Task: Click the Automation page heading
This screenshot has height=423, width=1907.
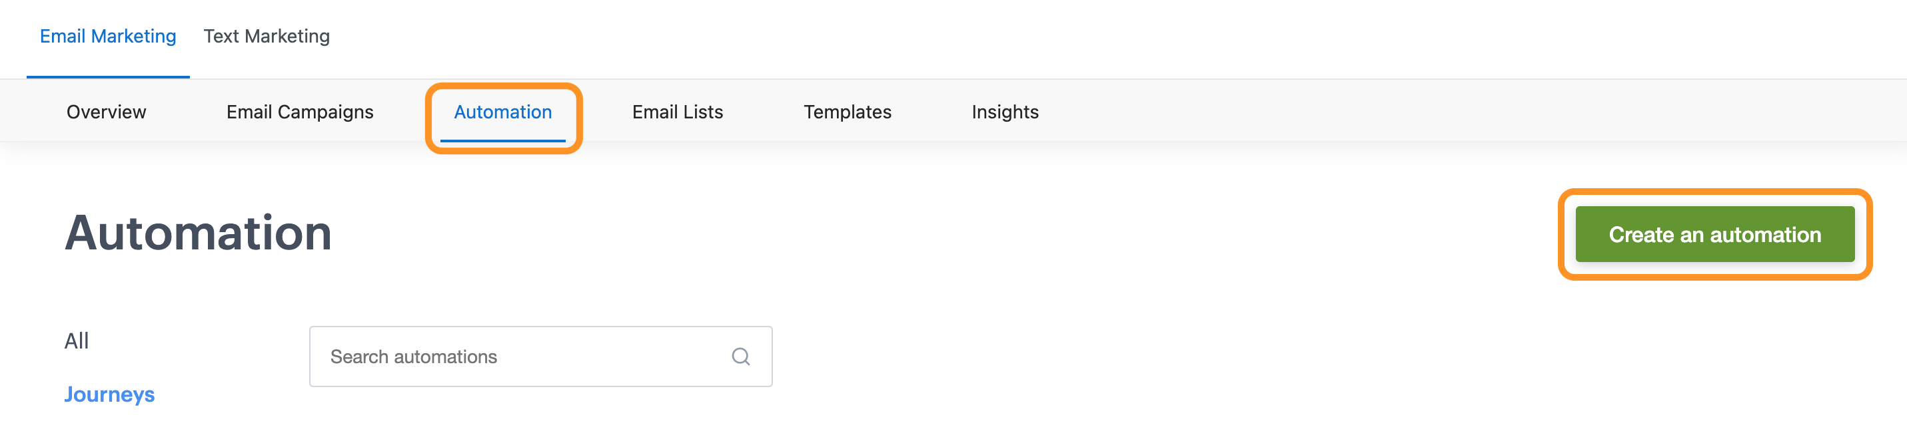Action: pos(199,233)
